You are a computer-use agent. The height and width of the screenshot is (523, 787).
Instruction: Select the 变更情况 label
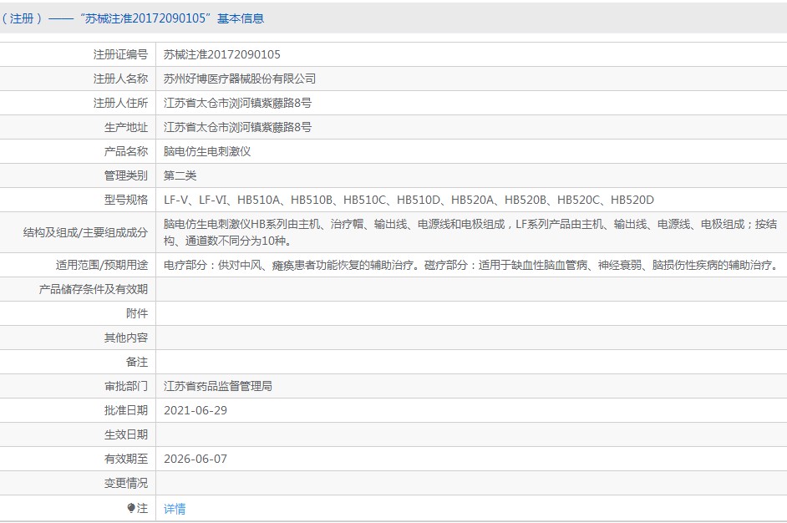coord(126,483)
